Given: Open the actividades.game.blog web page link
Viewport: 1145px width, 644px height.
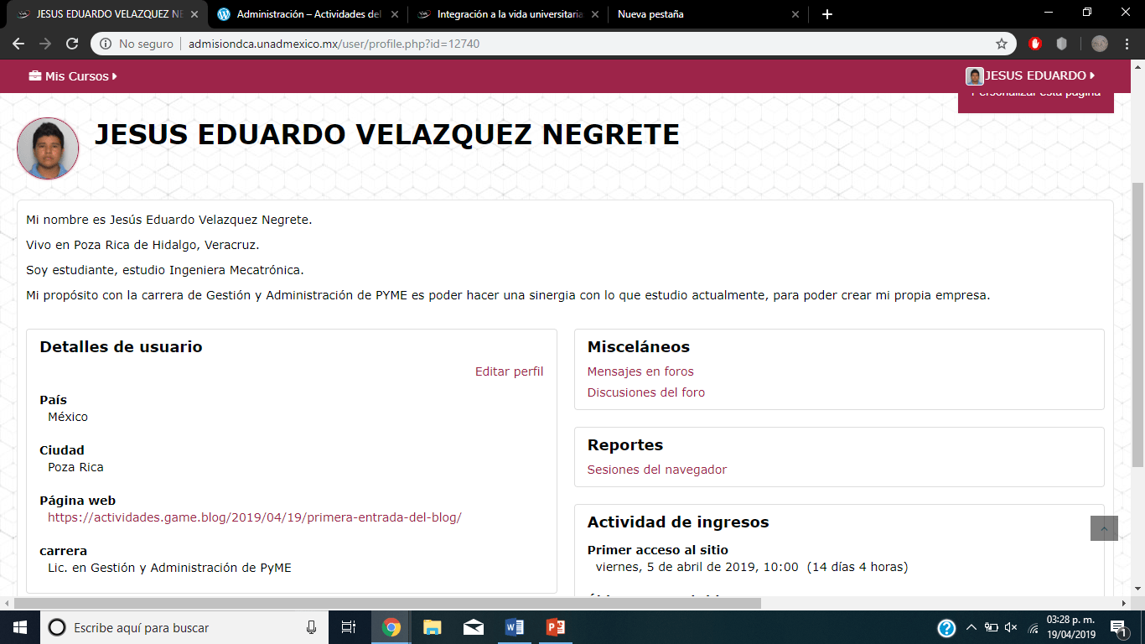Looking at the screenshot, I should (x=254, y=517).
